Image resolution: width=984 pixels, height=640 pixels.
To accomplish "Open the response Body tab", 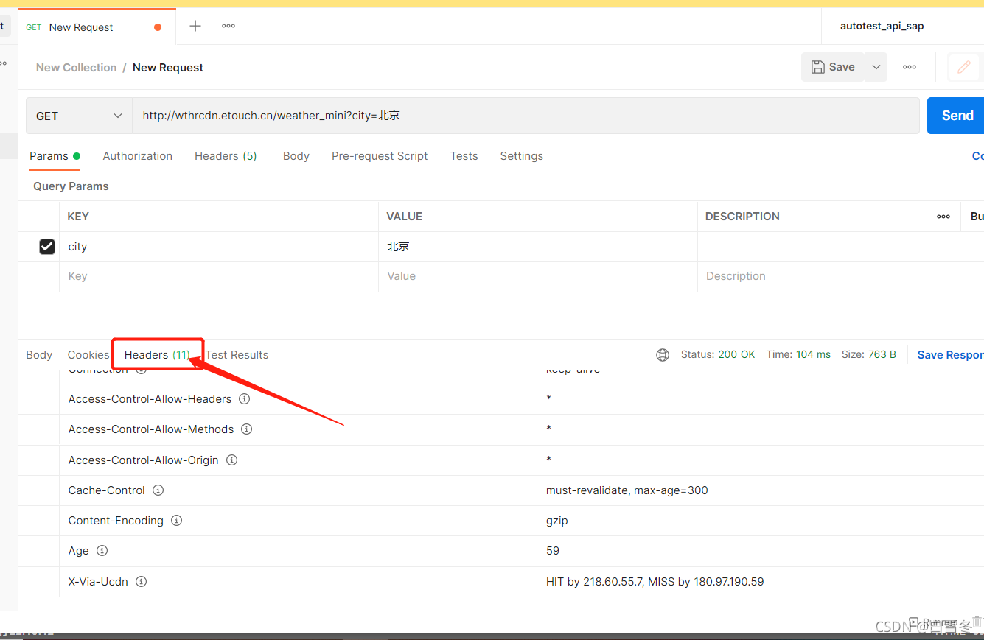I will pyautogui.click(x=39, y=355).
